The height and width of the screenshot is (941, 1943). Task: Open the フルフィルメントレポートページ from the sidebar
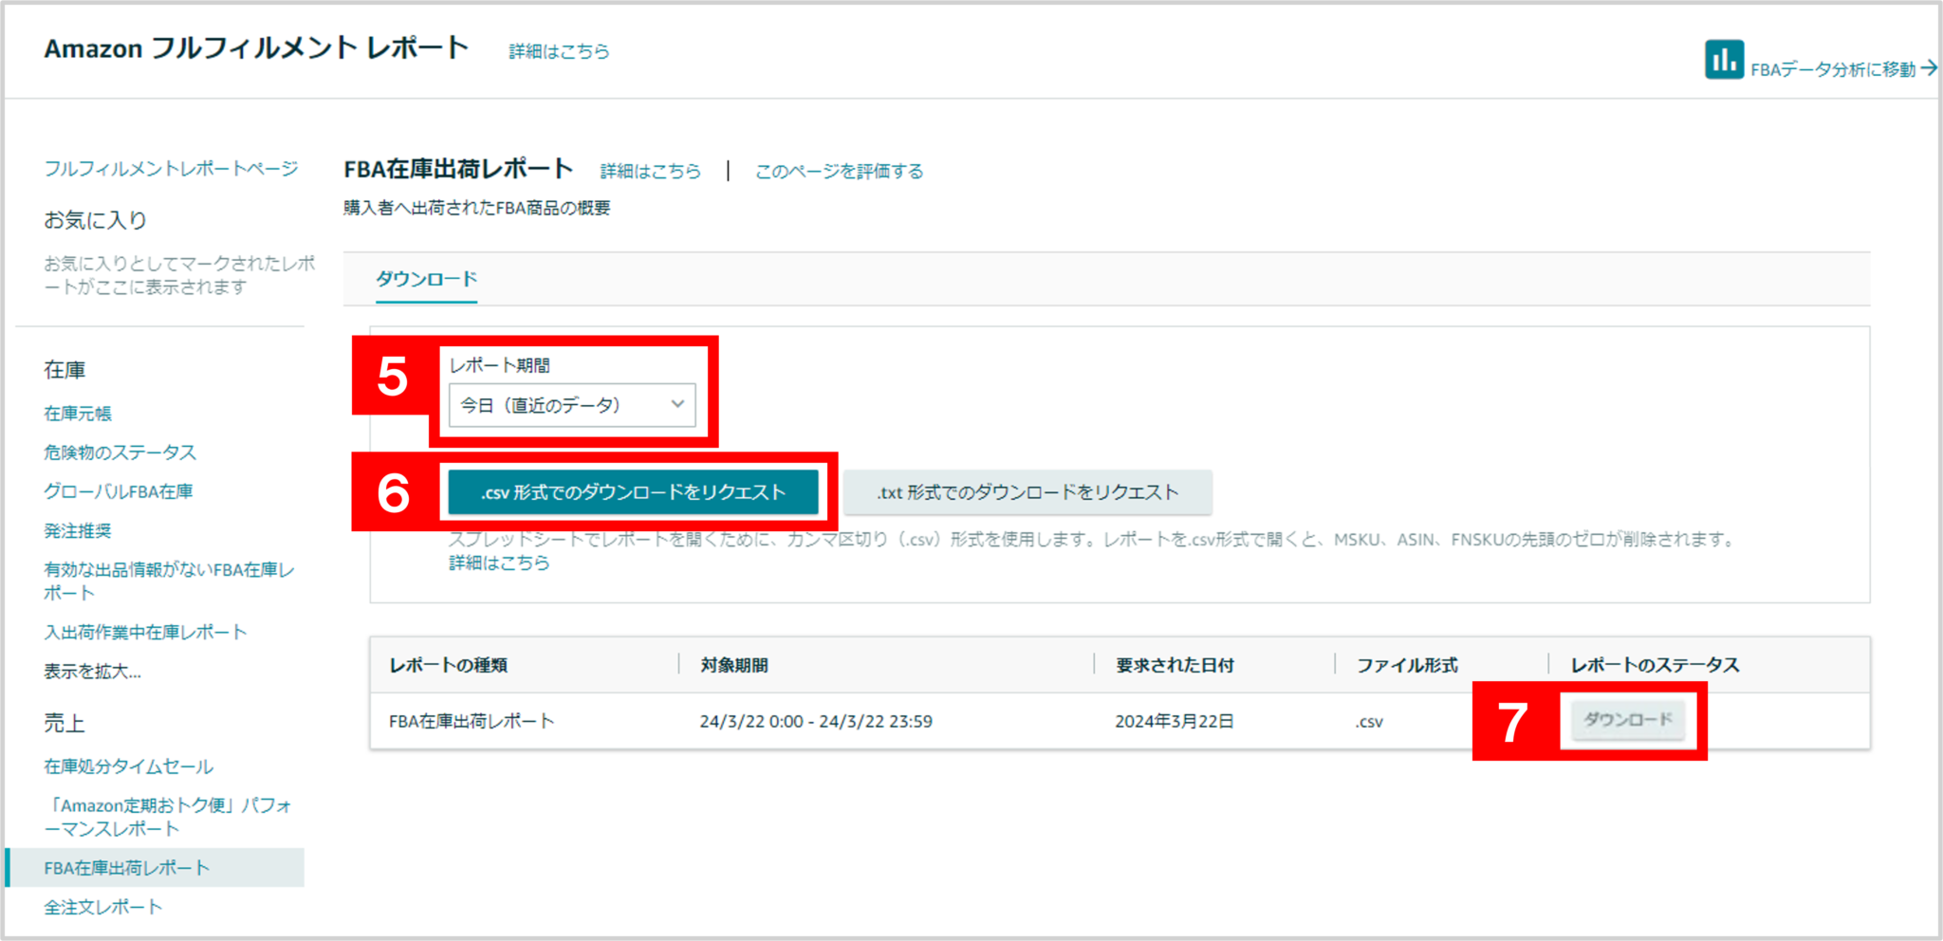click(171, 168)
